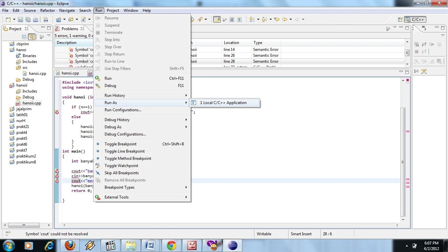Click the New C++ Class icon
The height and width of the screenshot is (252, 448).
click(x=84, y=19)
